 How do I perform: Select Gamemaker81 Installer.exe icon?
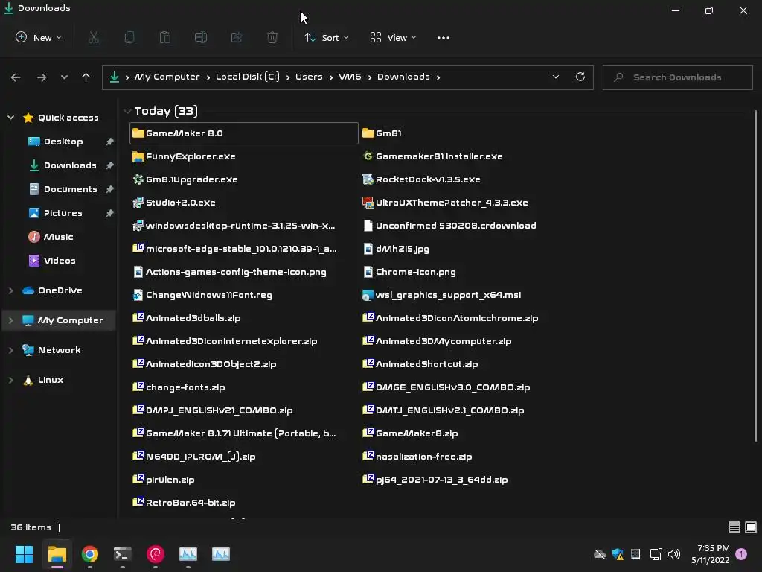[x=368, y=156]
